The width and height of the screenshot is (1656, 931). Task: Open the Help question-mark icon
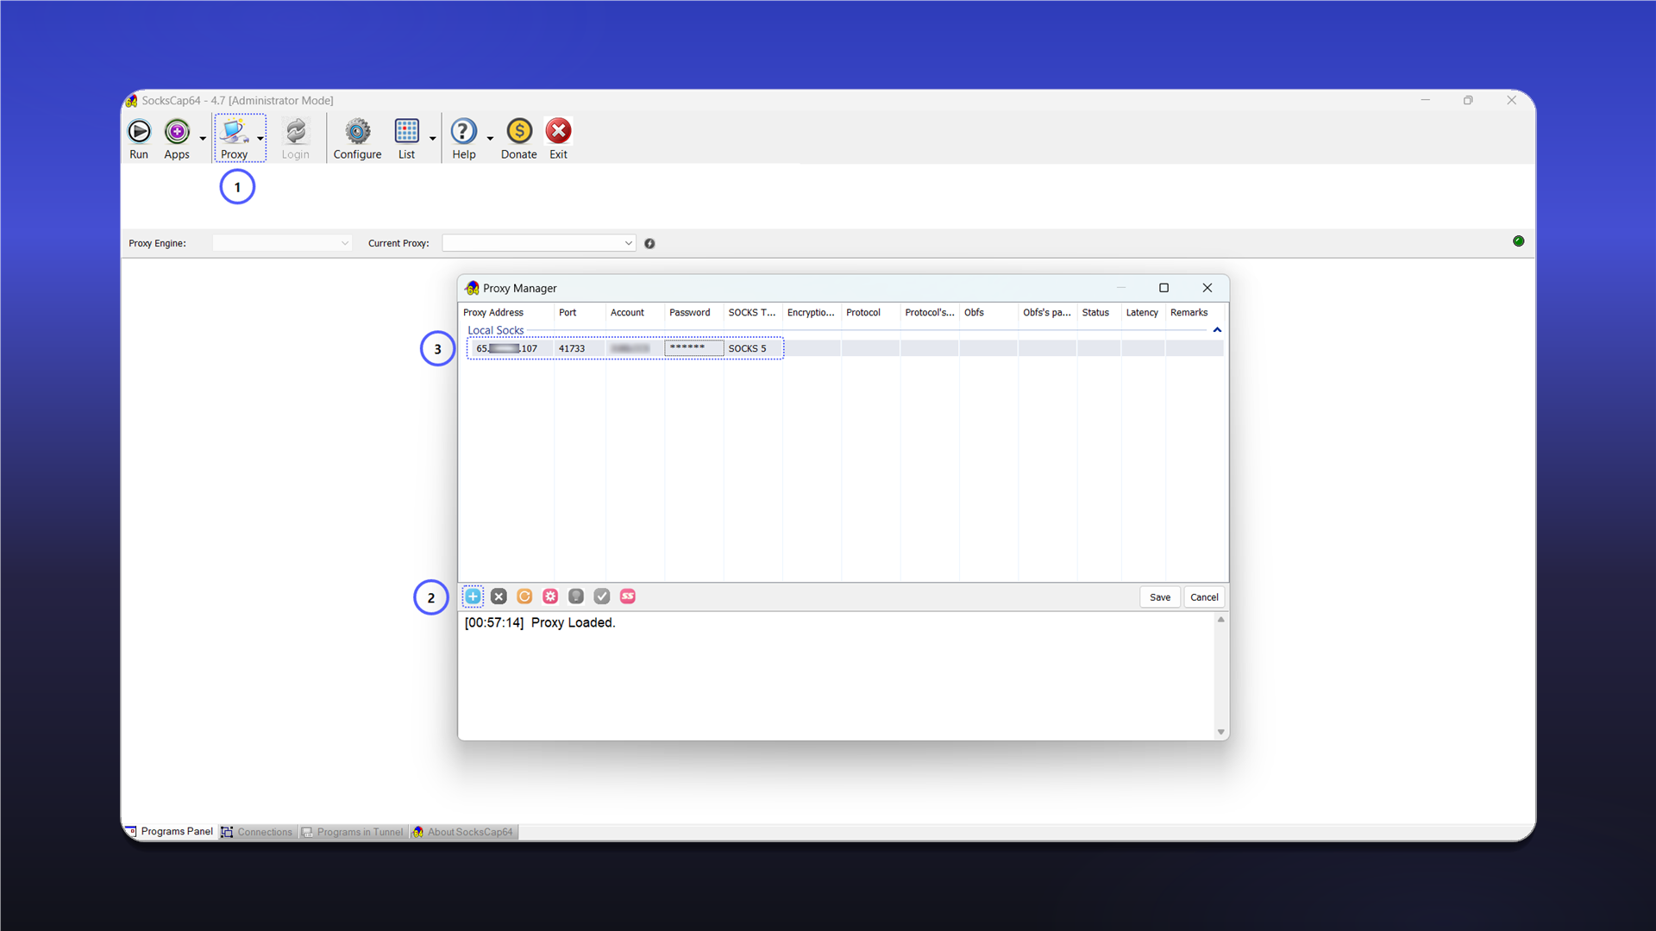463,131
